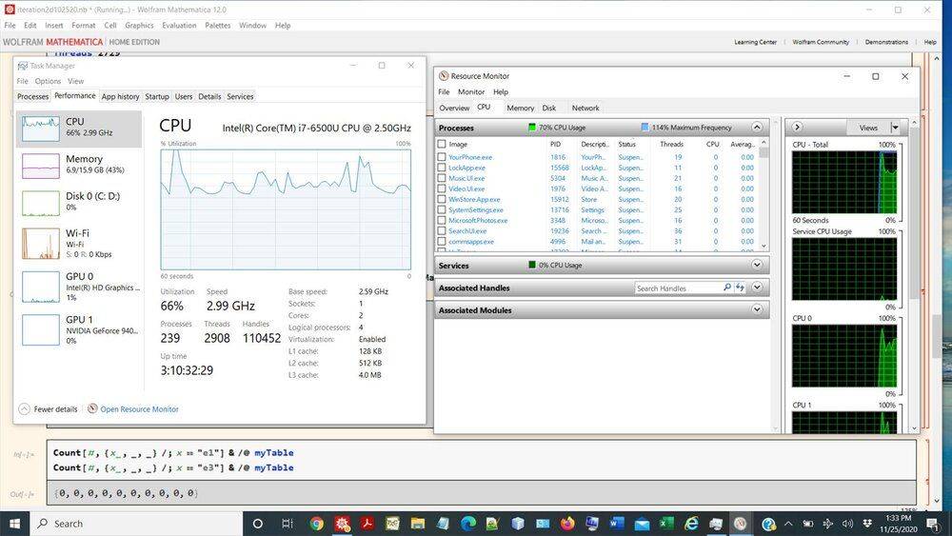Tick the SystemSettings.exe process checkbox

pyautogui.click(x=441, y=209)
